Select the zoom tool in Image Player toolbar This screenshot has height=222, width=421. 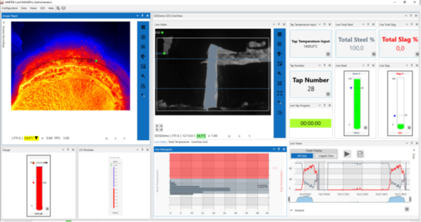[143, 76]
